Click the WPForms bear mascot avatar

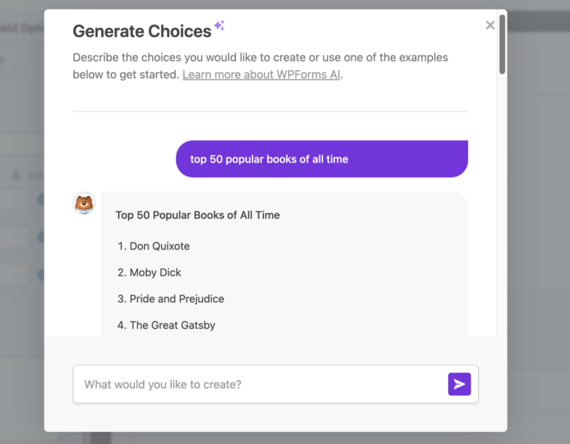tap(85, 203)
